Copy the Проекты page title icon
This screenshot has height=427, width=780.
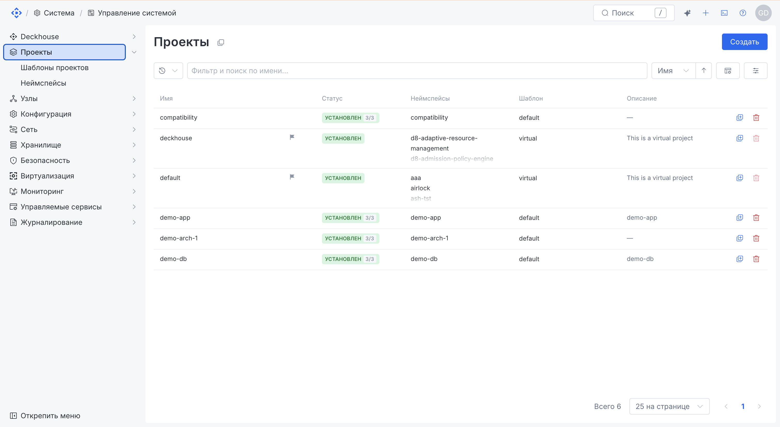click(x=221, y=42)
